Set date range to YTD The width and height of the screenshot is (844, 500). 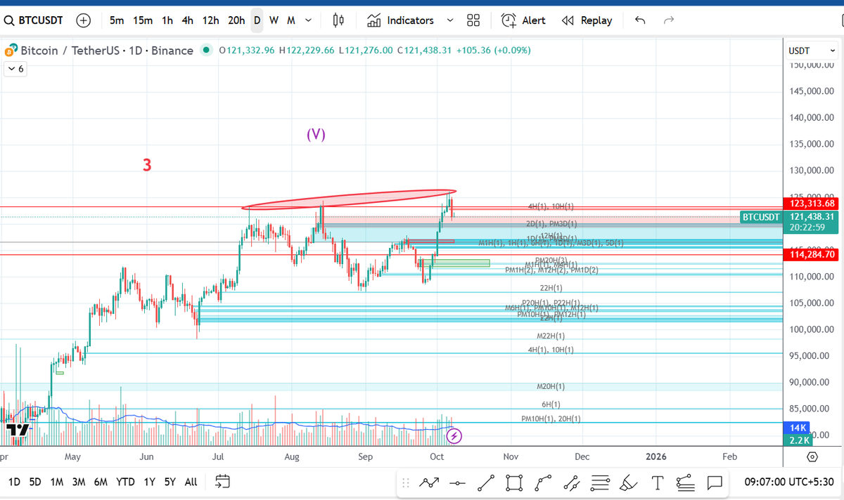[x=126, y=482]
